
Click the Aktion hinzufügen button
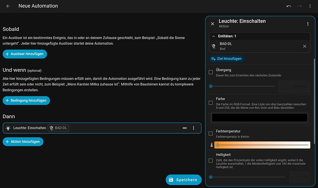tap(23, 142)
